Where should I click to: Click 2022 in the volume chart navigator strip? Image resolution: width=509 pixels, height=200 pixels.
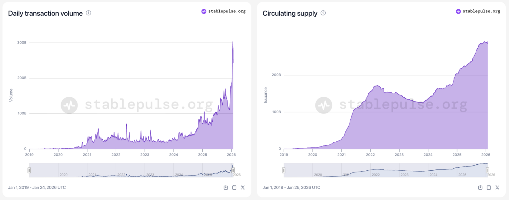(x=121, y=175)
